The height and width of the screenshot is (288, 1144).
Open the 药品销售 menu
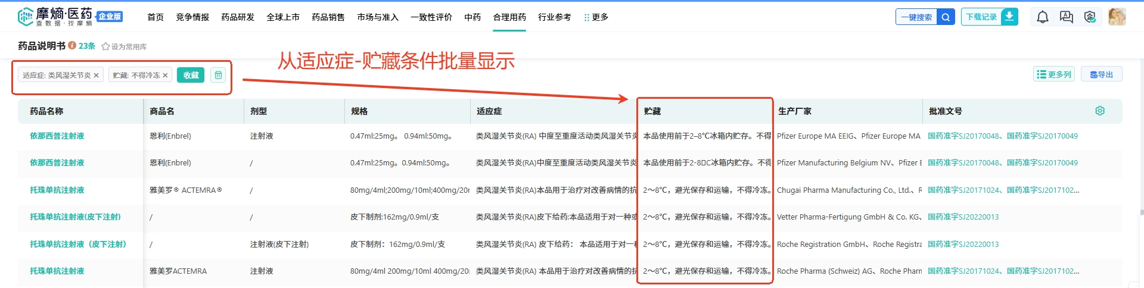click(328, 17)
